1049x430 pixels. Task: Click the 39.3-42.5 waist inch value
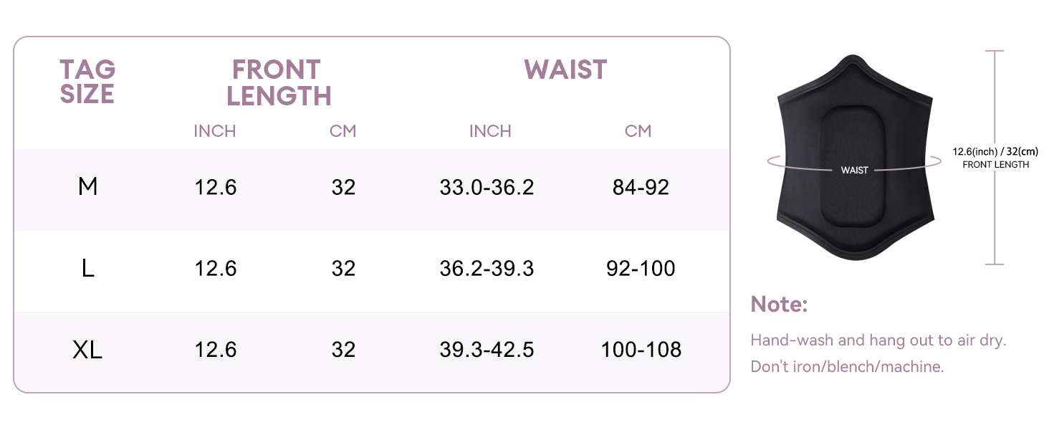coord(487,350)
